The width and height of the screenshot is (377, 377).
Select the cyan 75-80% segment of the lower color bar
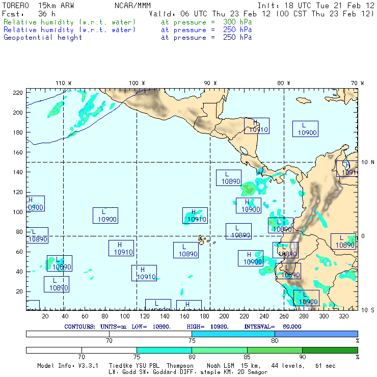tap(164, 350)
